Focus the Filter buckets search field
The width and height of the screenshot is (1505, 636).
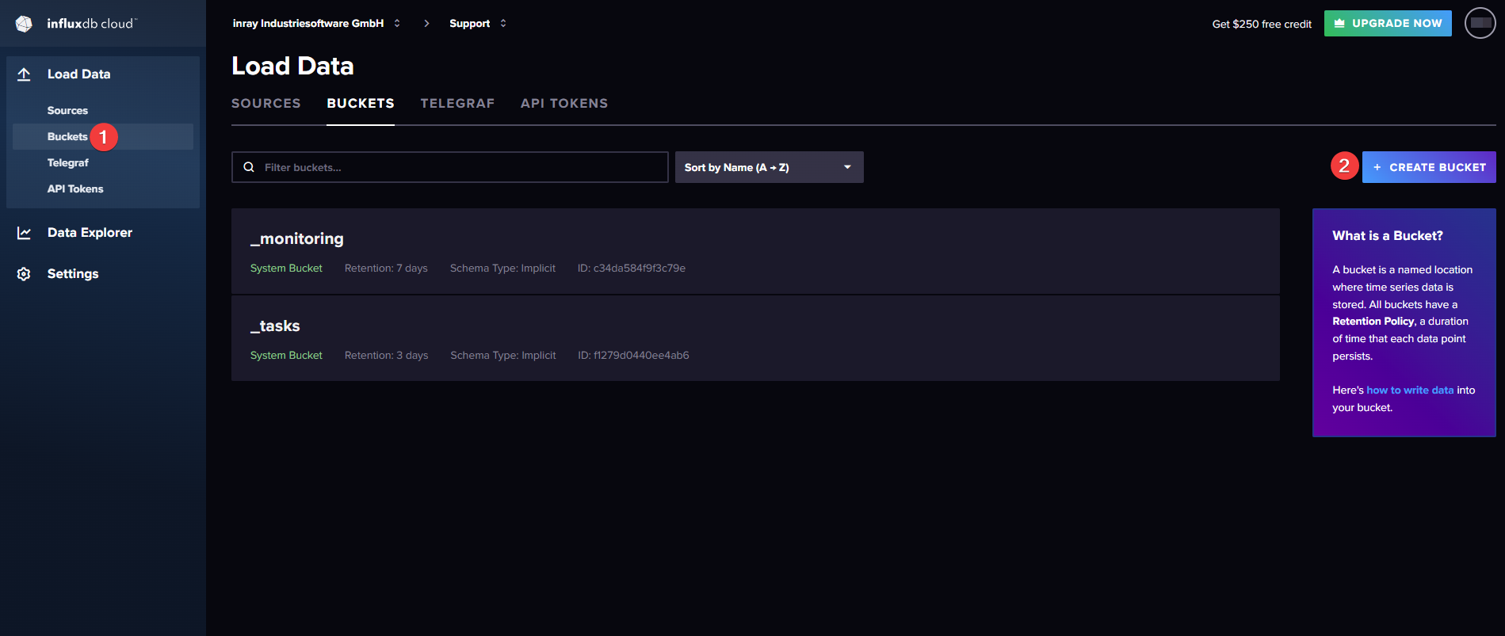(450, 167)
